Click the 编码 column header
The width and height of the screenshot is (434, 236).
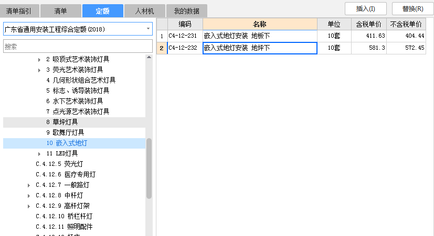pyautogui.click(x=185, y=24)
